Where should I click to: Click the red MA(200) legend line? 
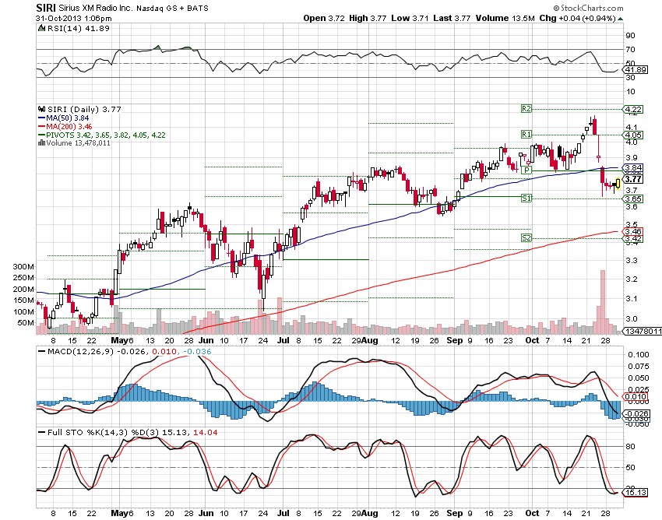click(41, 126)
